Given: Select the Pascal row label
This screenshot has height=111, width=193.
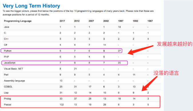Looking at the screenshot, I should (8, 105).
